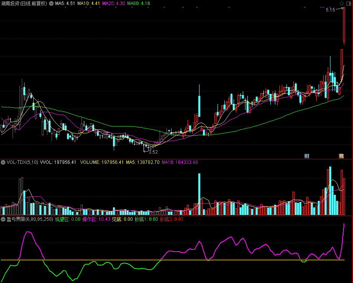Click the 3.52 low price marker
This screenshot has height=283, width=353.
click(153, 152)
